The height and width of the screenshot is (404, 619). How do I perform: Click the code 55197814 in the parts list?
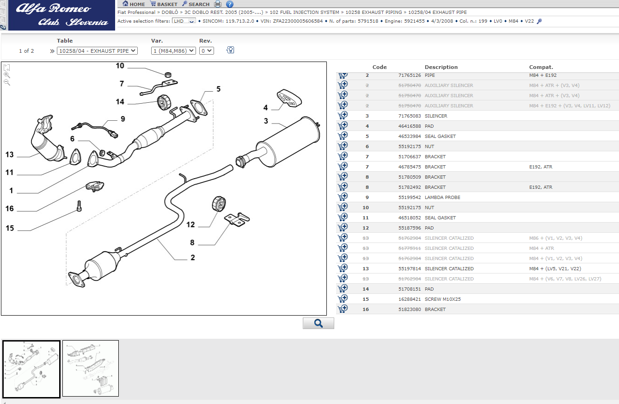410,268
